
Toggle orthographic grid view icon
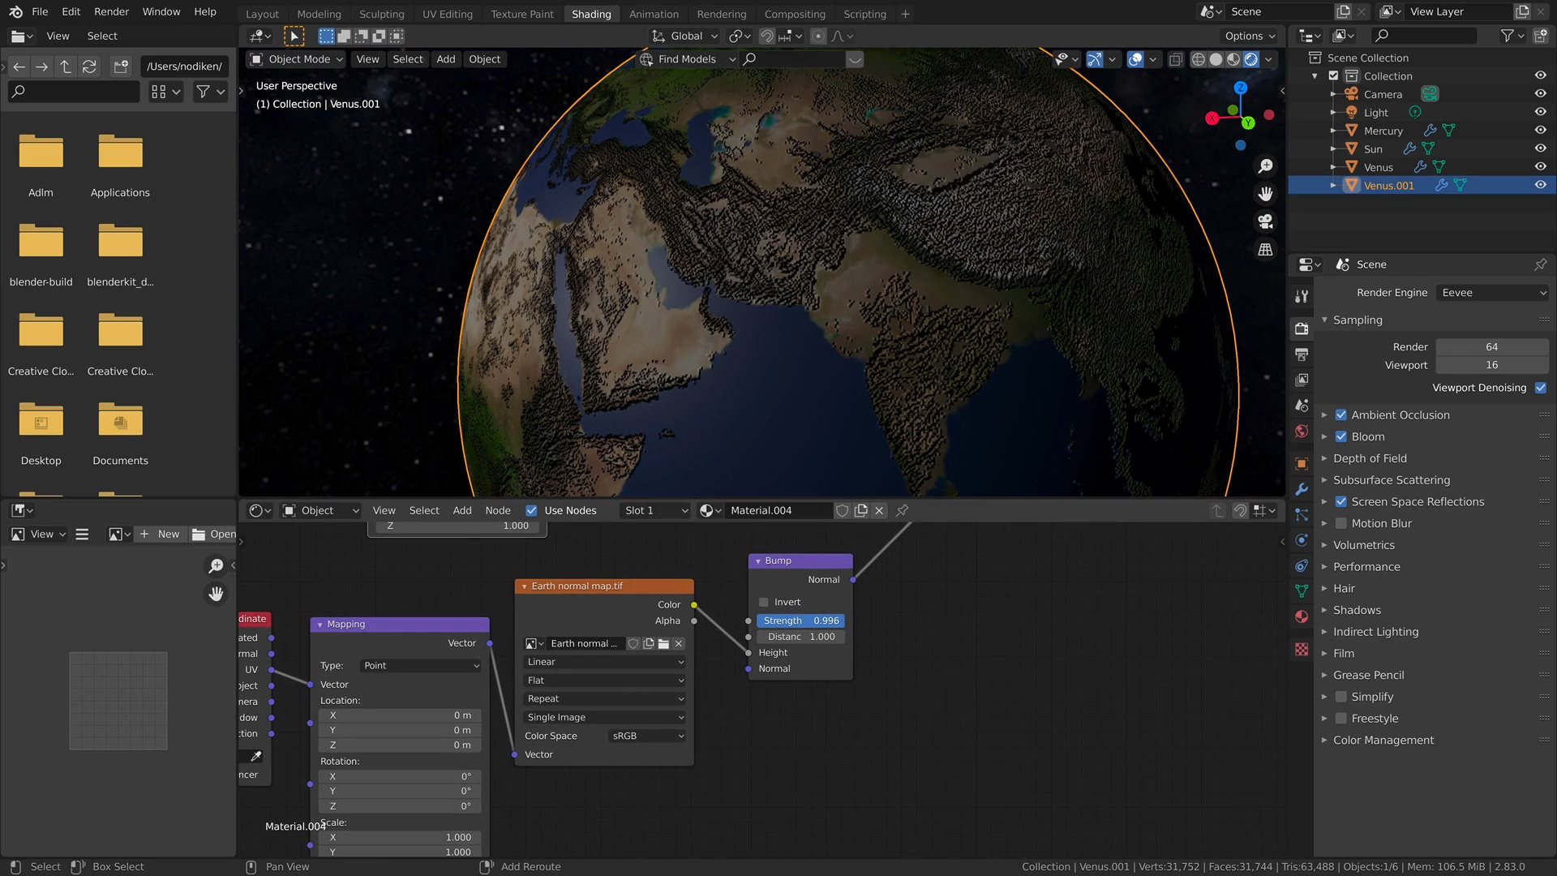[x=1265, y=250]
